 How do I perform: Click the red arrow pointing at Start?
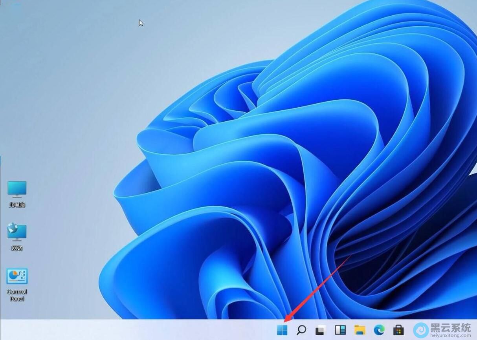tap(318, 287)
